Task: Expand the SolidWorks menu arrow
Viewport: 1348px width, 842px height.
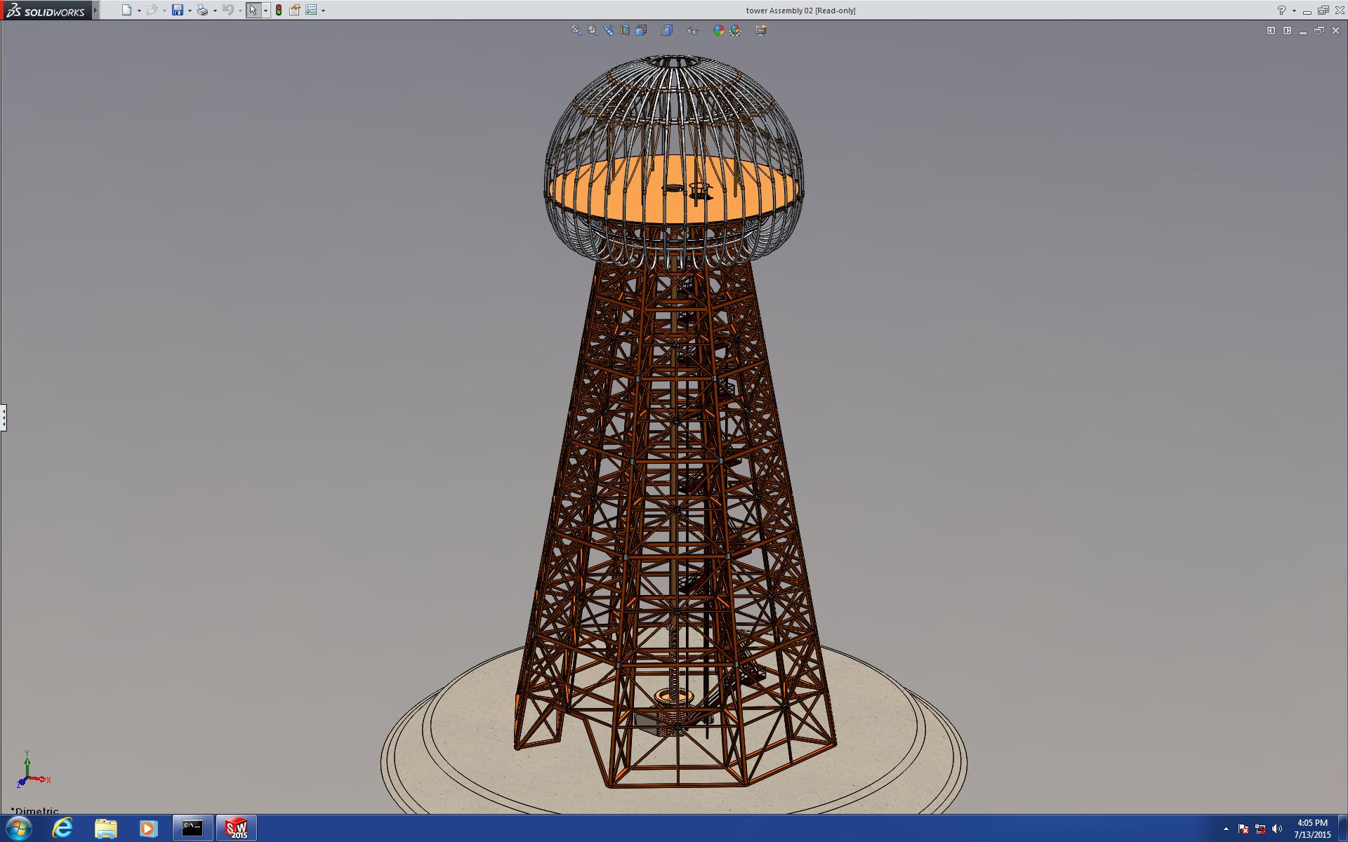Action: coord(95,10)
